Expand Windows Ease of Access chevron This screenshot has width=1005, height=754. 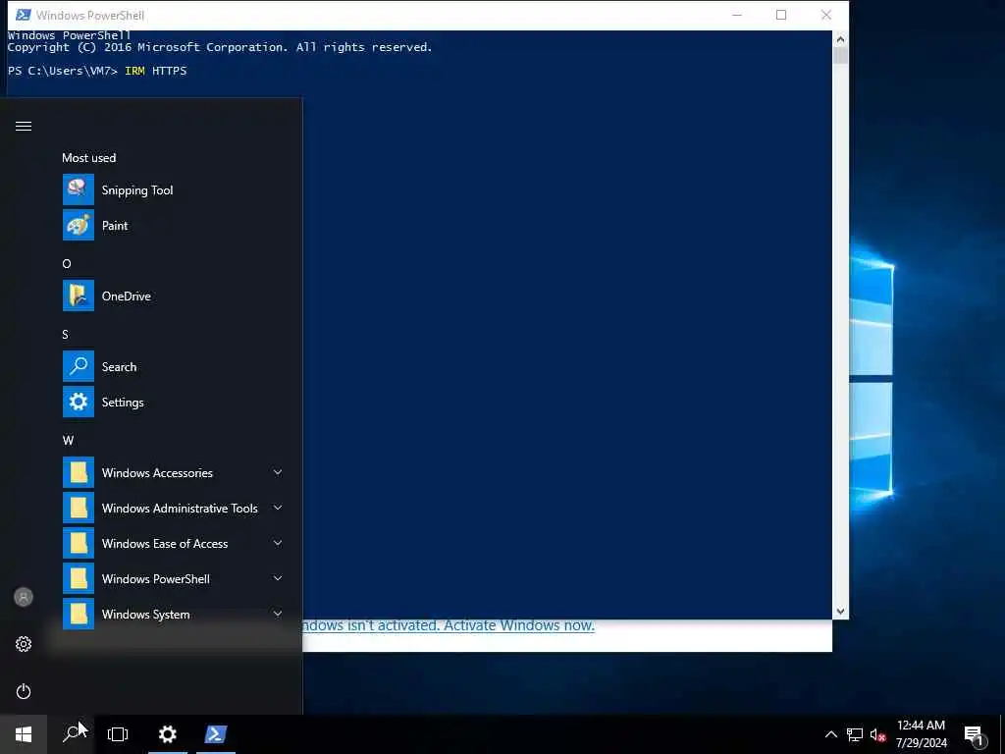pyautogui.click(x=278, y=543)
